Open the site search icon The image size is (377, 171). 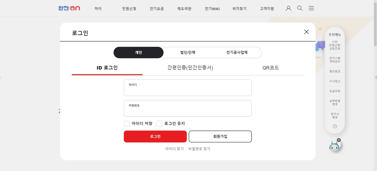[x=300, y=8]
